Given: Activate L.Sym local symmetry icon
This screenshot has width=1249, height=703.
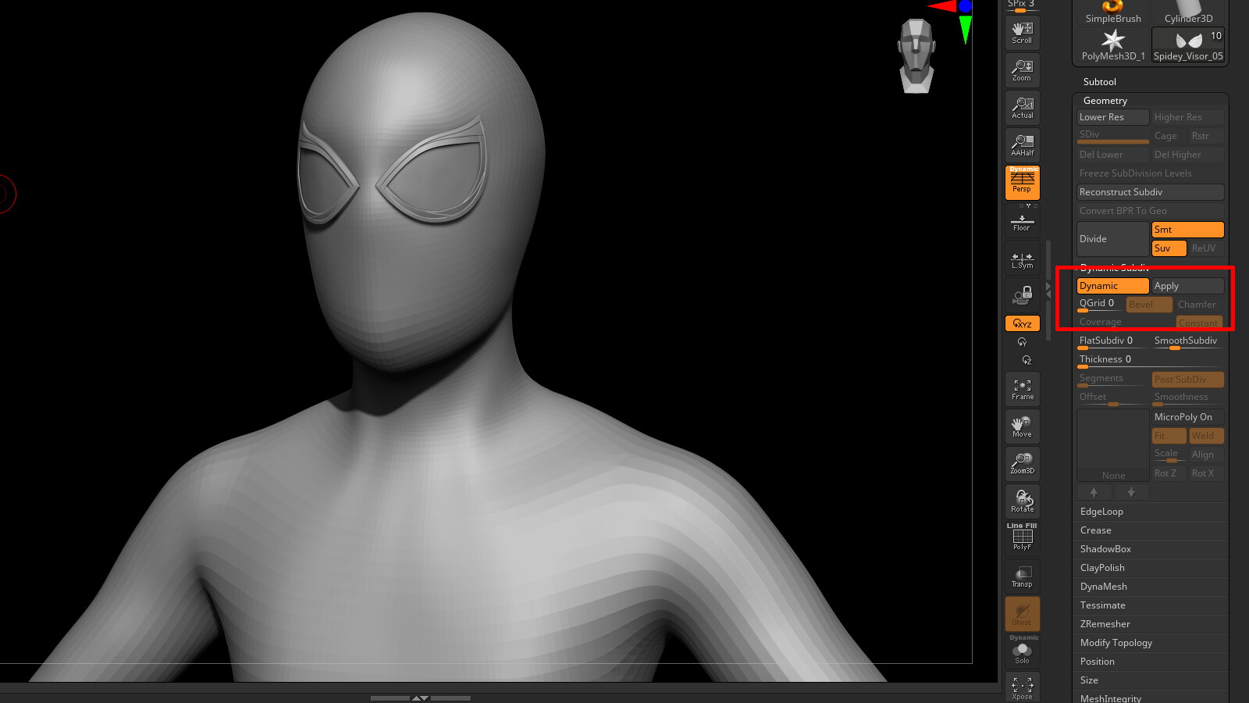Looking at the screenshot, I should [1022, 260].
